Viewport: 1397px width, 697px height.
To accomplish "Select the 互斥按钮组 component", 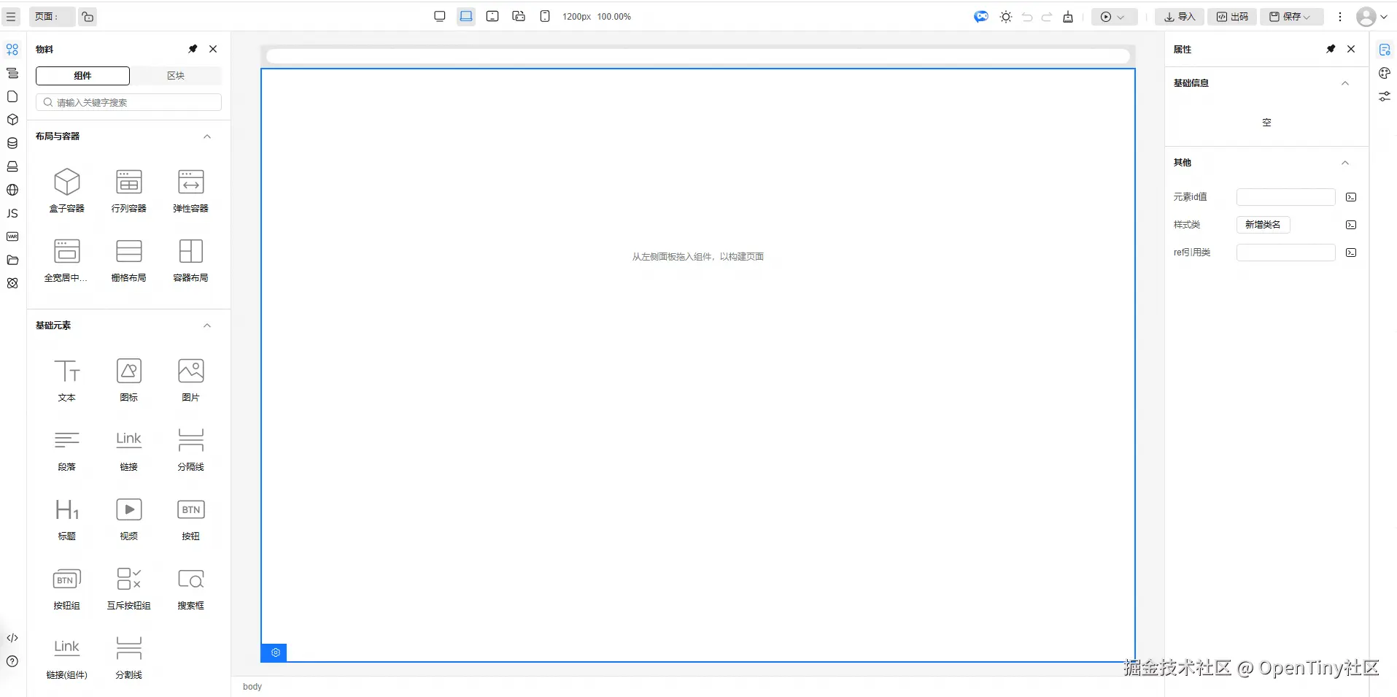I will (x=129, y=588).
